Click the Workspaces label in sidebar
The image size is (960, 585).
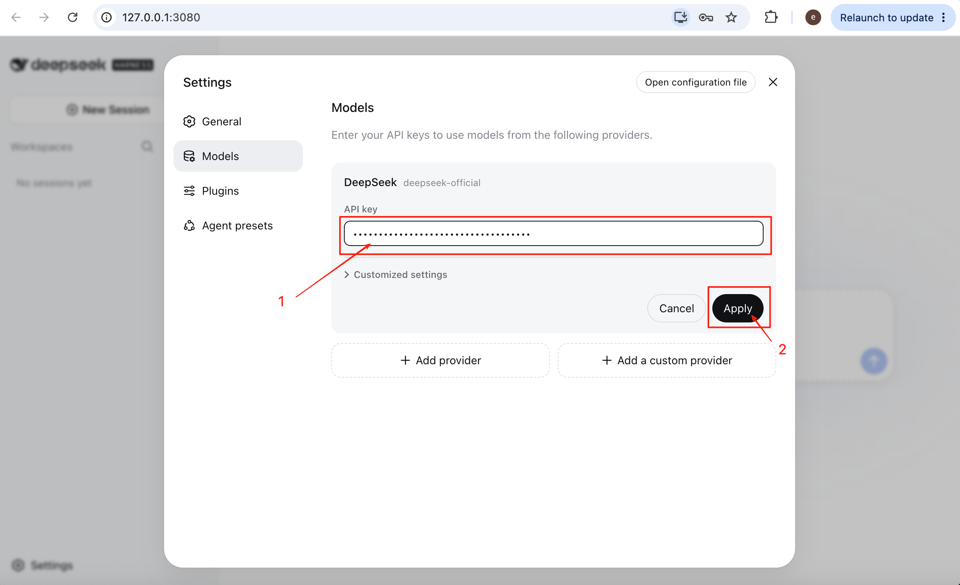pos(41,147)
